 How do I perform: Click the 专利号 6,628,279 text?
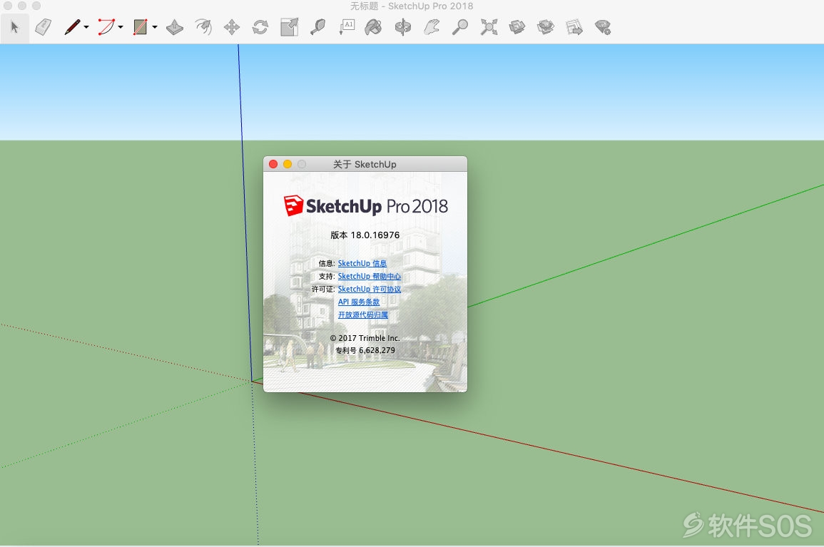click(365, 350)
